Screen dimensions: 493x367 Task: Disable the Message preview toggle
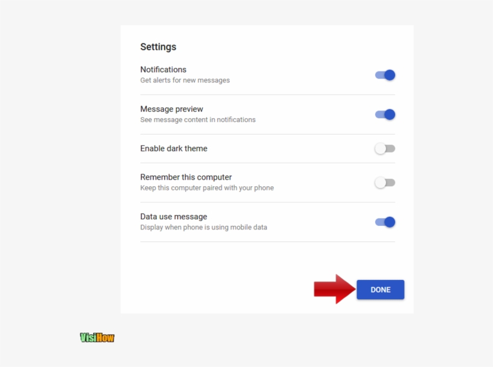point(385,114)
